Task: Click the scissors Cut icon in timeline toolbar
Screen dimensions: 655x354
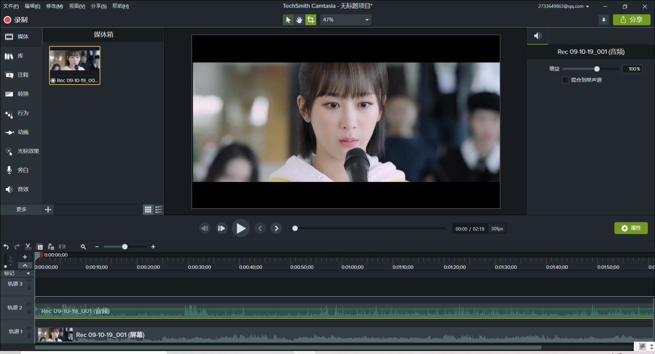Action: pyautogui.click(x=28, y=247)
